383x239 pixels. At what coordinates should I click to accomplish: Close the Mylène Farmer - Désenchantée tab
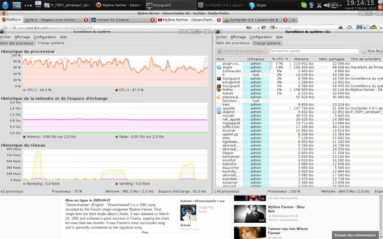pos(219,20)
